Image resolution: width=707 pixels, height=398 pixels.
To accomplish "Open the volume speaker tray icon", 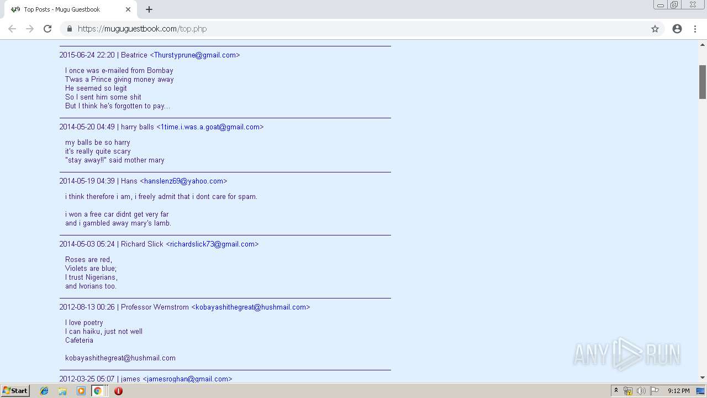I will tap(641, 391).
